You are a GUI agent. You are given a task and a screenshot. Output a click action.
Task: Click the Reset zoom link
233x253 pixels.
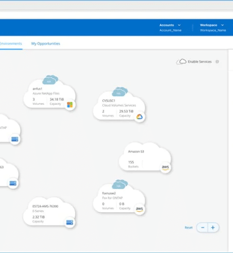(x=189, y=228)
